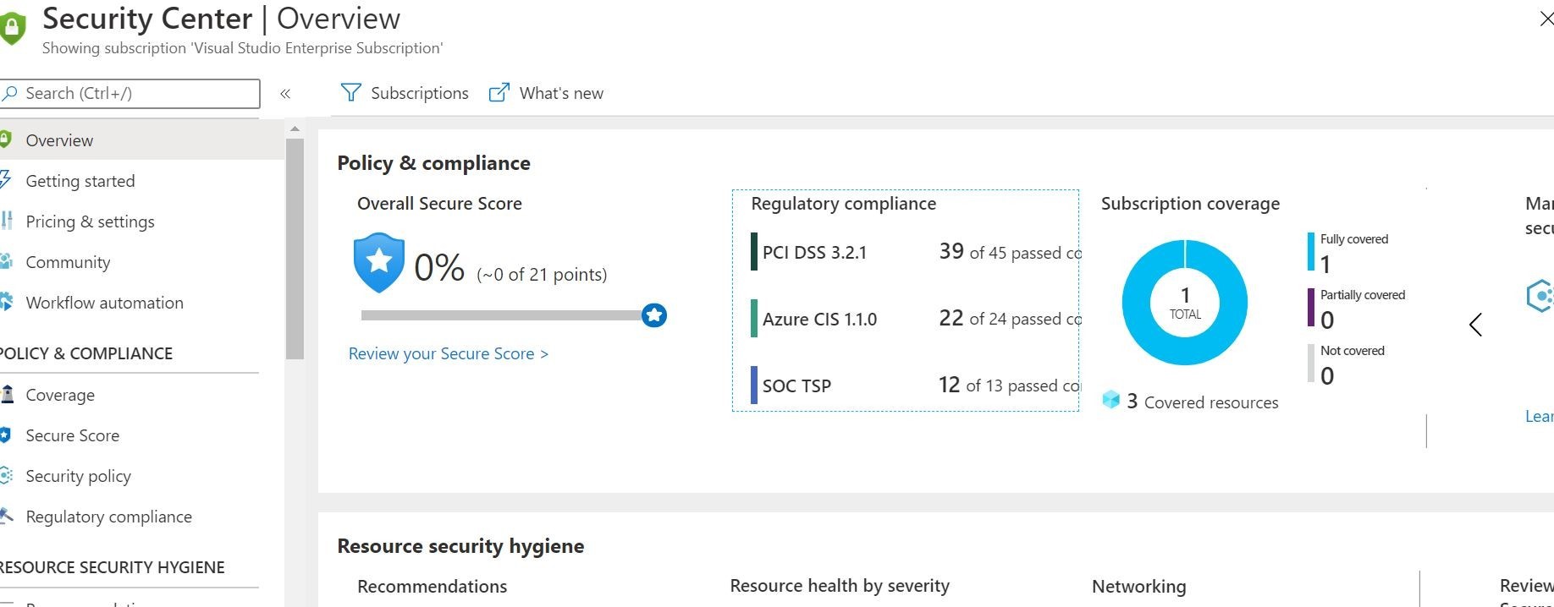Image resolution: width=1554 pixels, height=607 pixels.
Task: Click the Subscription coverage donut chart
Action: tap(1185, 302)
